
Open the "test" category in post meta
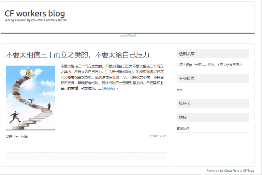coord(17,136)
